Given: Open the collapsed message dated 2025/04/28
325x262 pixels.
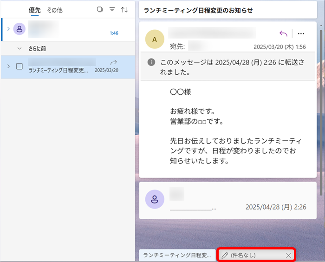Looking at the screenshot, I should point(227,200).
